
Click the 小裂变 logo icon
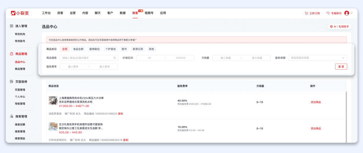coord(13,13)
